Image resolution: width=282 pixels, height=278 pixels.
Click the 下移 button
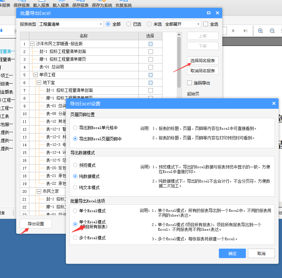203,46
